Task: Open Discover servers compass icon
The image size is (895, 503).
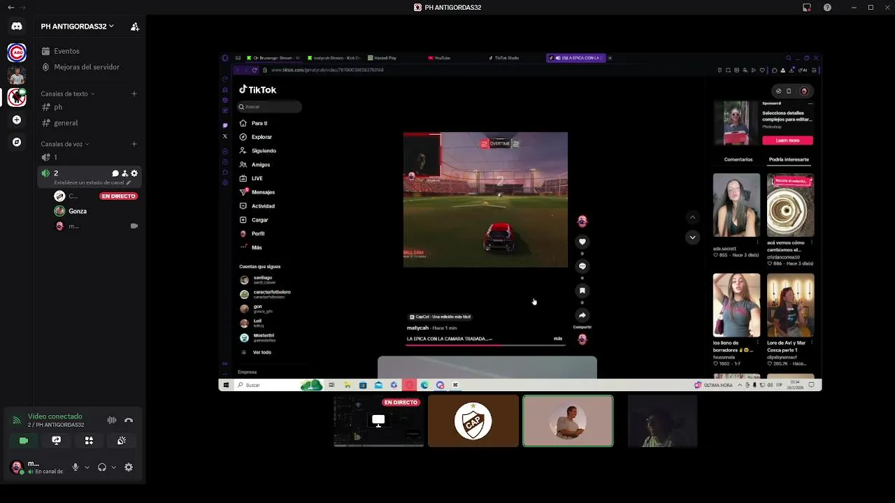Action: coord(17,142)
